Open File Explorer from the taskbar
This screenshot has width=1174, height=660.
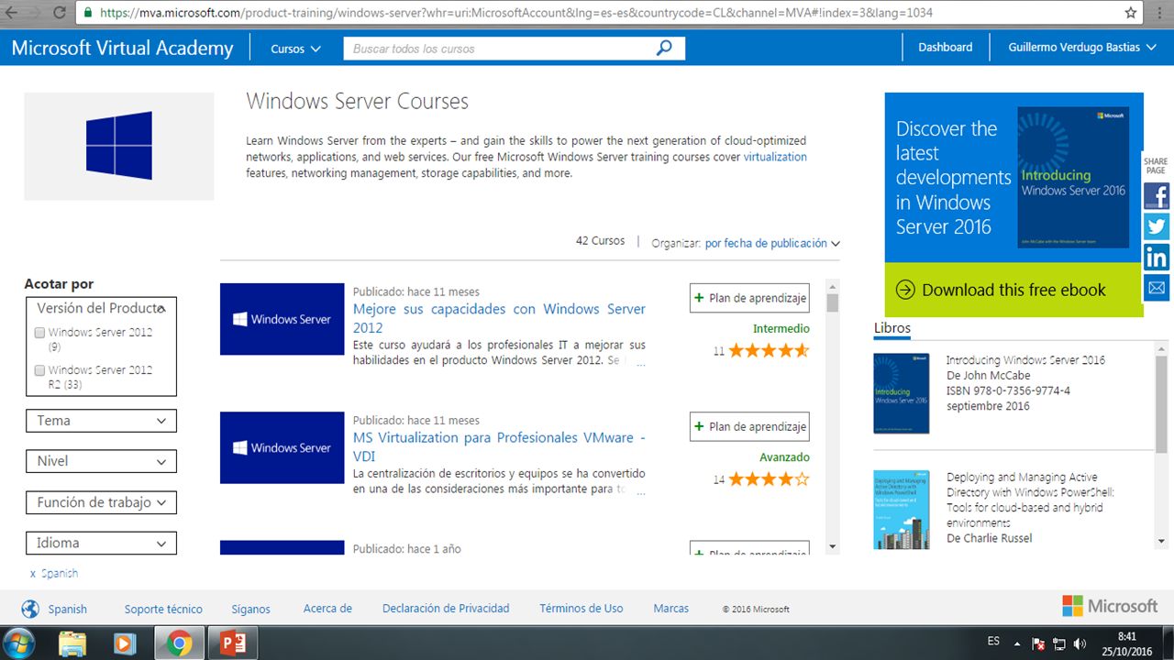72,643
